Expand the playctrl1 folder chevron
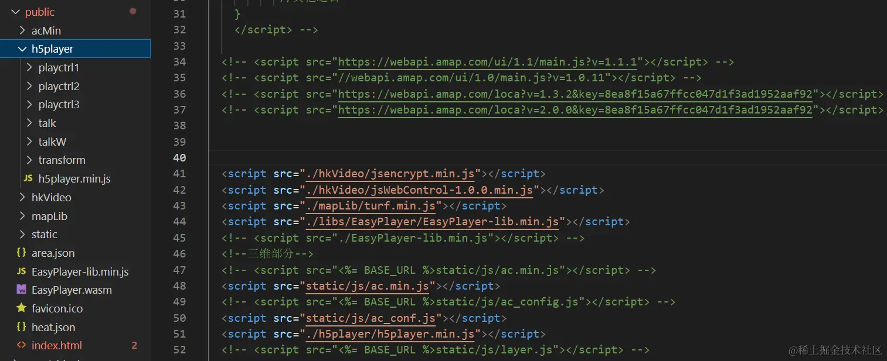 point(29,68)
